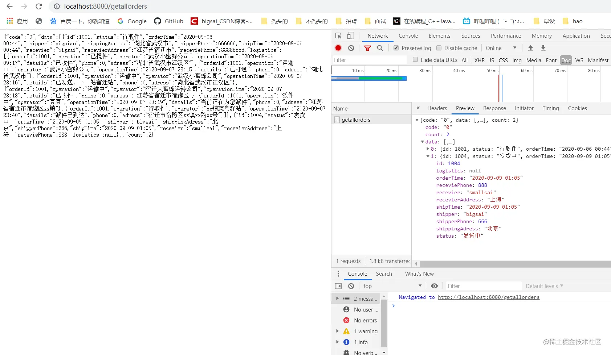The height and width of the screenshot is (355, 611).
Task: Uncheck Preserve log
Action: pyautogui.click(x=396, y=48)
